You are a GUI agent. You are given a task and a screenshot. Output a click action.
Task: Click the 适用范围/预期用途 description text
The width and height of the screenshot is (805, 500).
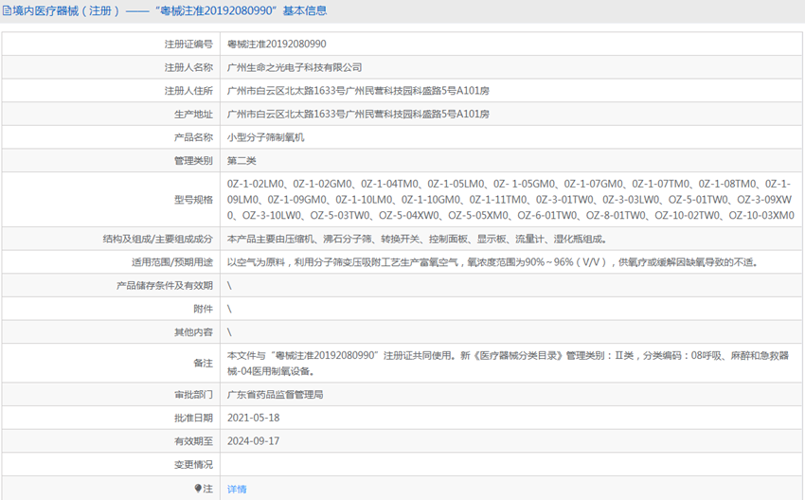point(492,262)
